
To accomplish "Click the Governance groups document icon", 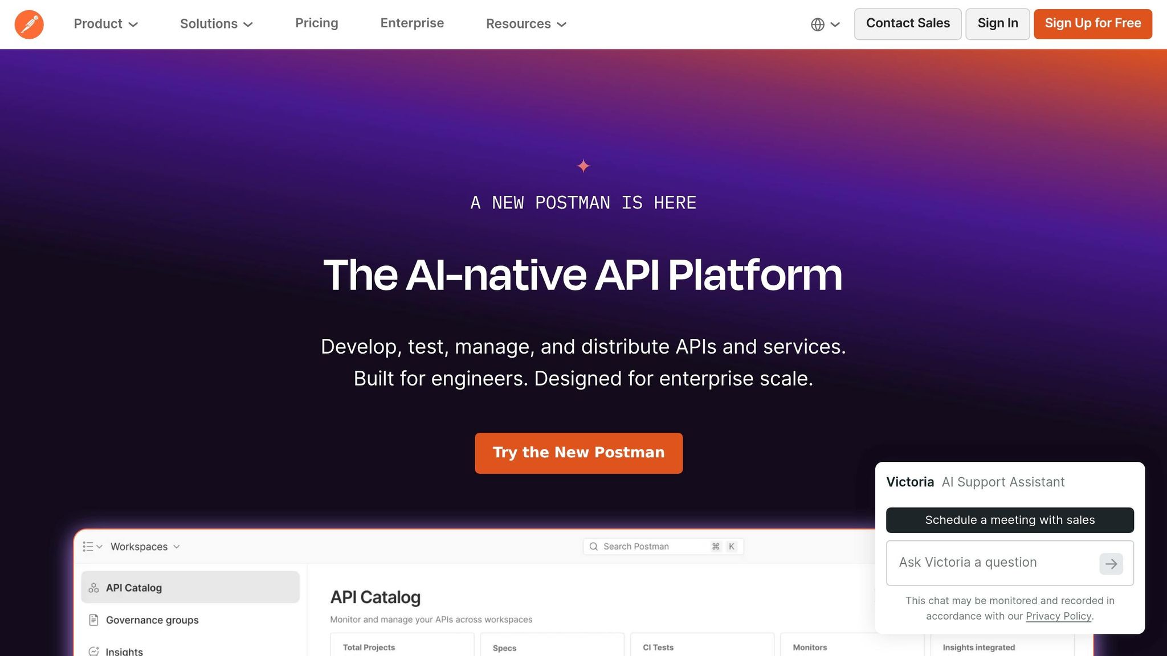I will 93,620.
